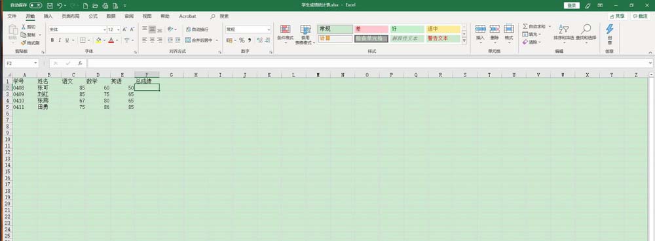Click the pen icon in title bar
The image size is (655, 241).
click(x=588, y=5)
